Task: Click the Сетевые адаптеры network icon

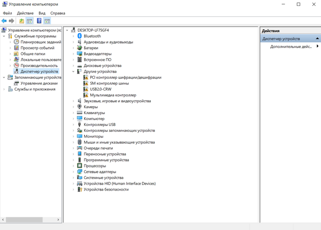Action: (79, 172)
